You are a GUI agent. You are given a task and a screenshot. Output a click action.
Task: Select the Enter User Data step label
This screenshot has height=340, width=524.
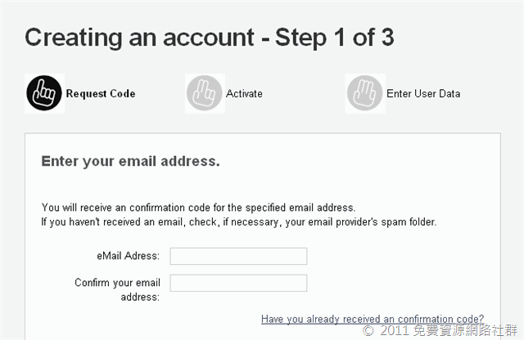point(423,94)
